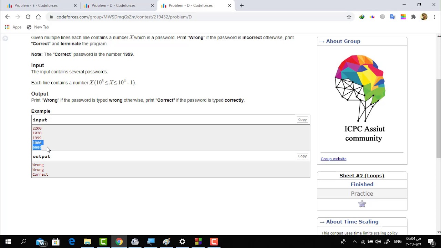The image size is (441, 248).
Task: Reload the Codeforces page
Action: (x=28, y=17)
